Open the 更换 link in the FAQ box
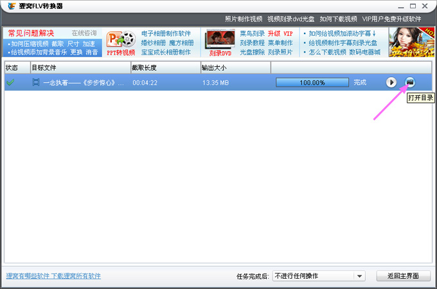The width and height of the screenshot is (437, 289). (x=76, y=52)
